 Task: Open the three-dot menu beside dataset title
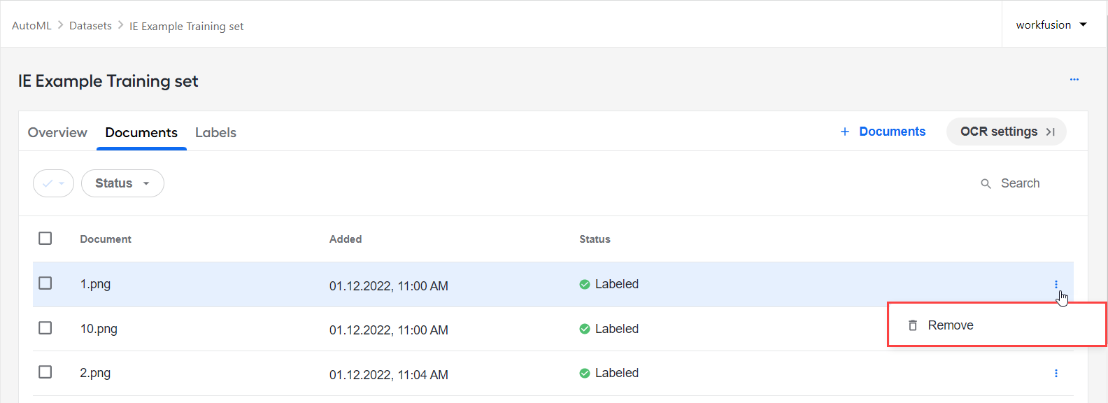1074,80
